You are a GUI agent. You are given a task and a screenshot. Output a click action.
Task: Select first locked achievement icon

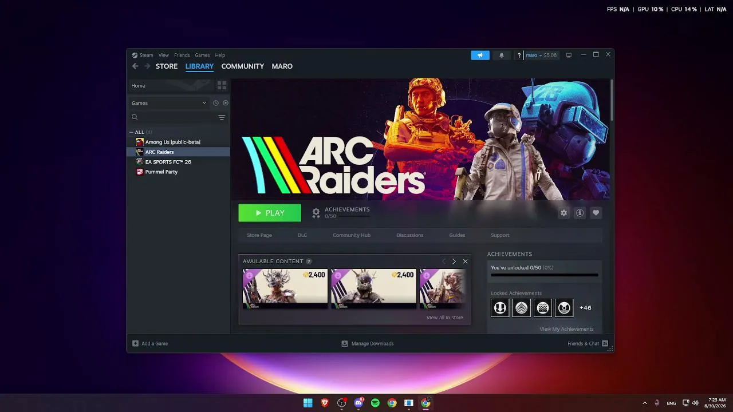coord(500,308)
